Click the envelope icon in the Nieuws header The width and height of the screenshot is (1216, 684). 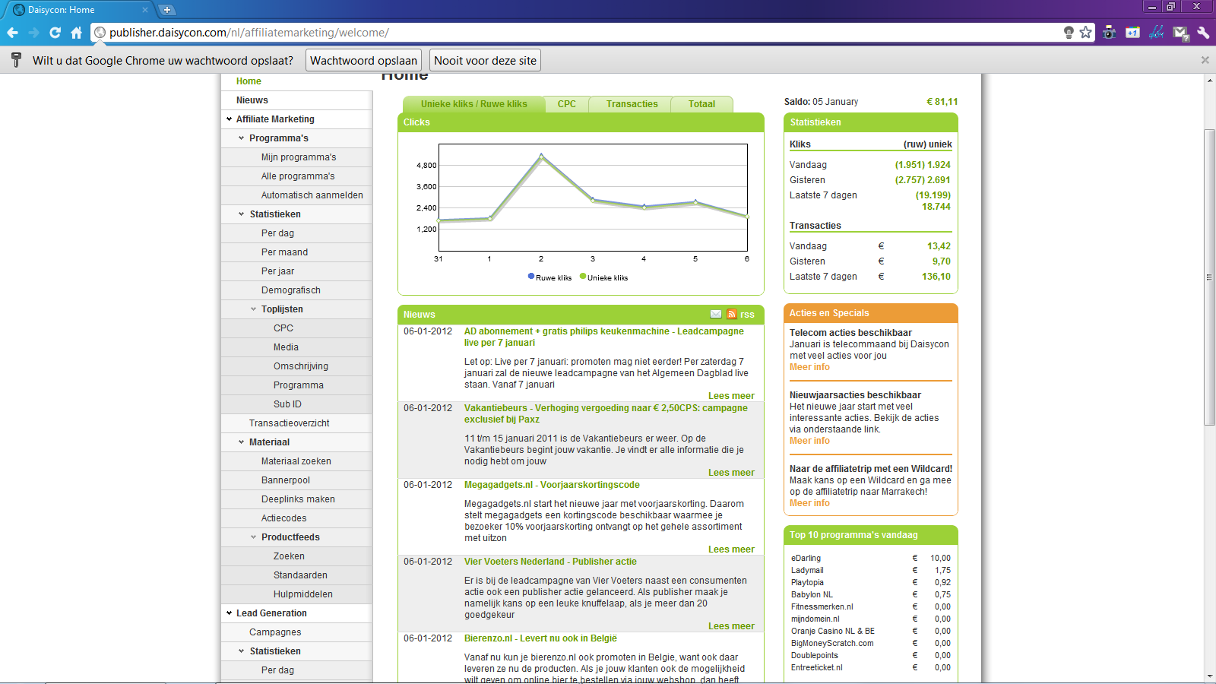716,314
